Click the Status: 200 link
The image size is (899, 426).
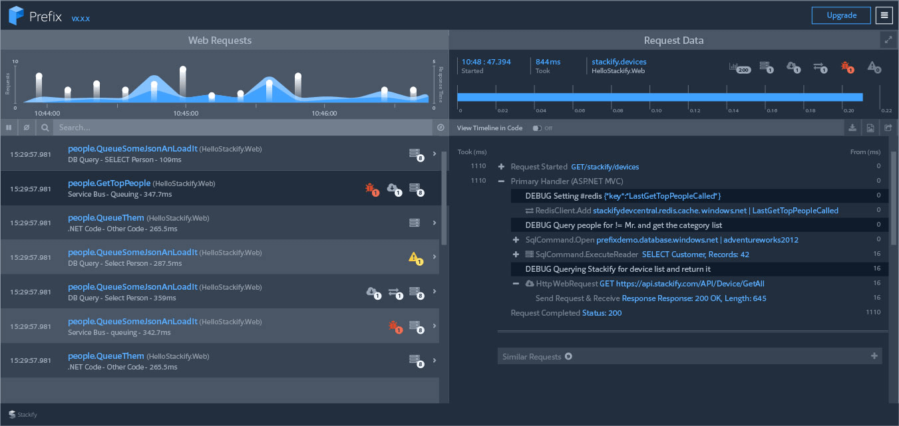point(602,313)
